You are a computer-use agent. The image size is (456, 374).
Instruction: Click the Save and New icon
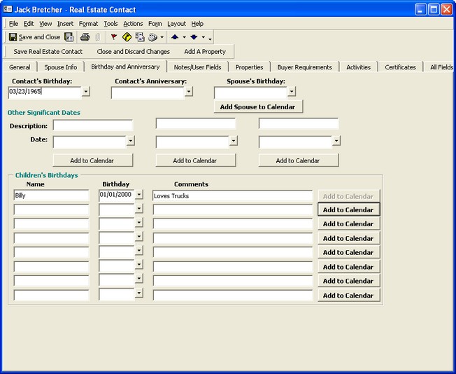69,37
